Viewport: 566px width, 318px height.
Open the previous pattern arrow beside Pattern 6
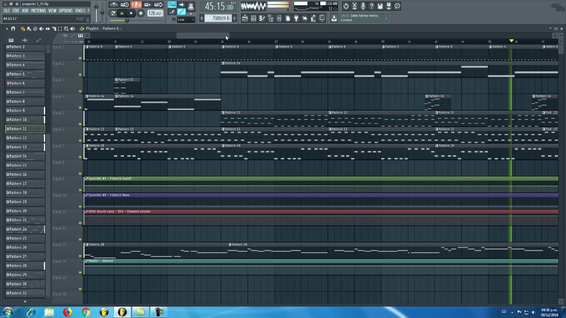202,18
